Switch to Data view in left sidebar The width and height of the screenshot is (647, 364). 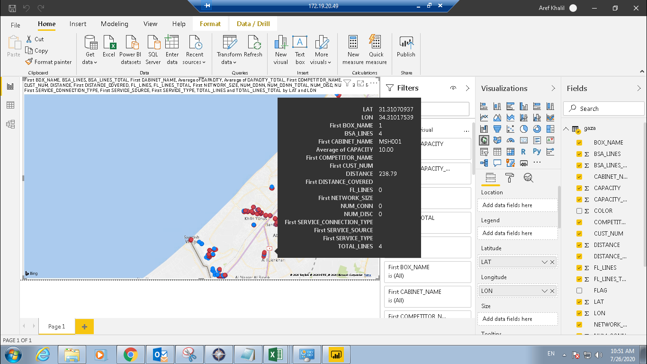pyautogui.click(x=10, y=105)
